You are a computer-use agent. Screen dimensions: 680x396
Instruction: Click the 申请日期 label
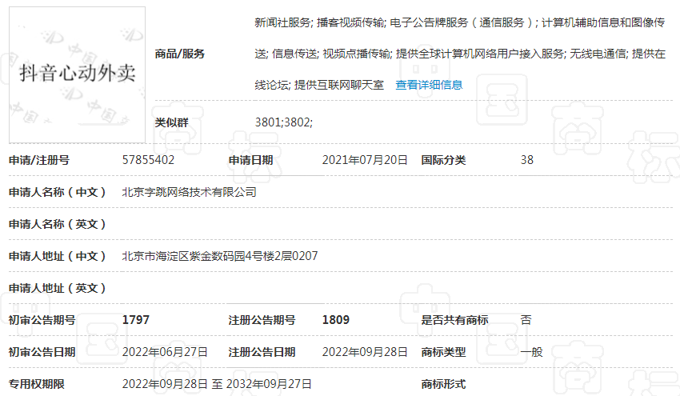[x=250, y=160]
